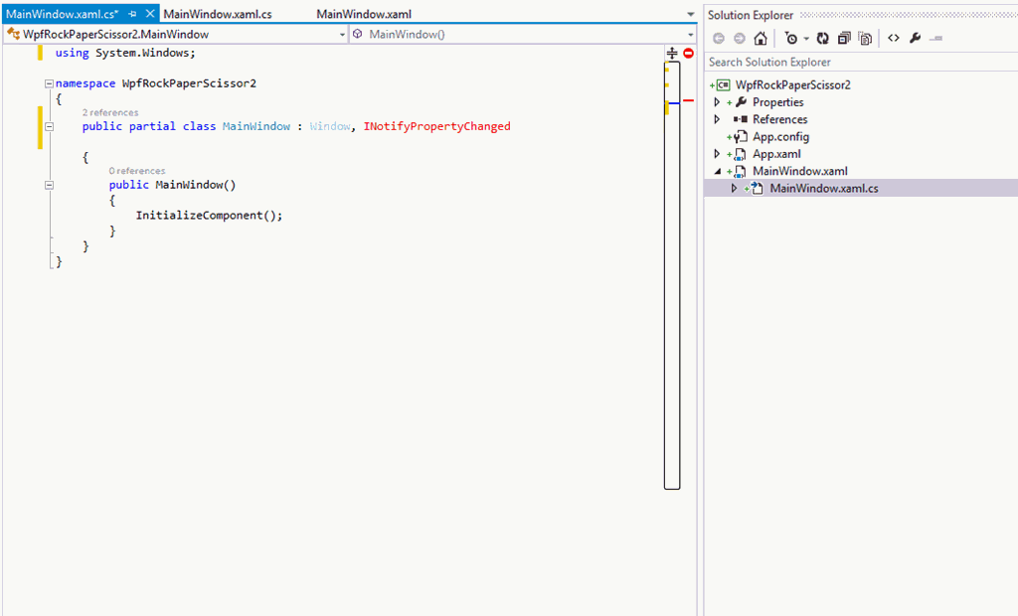Switch to the MainWindow.xaml tab

click(x=364, y=15)
